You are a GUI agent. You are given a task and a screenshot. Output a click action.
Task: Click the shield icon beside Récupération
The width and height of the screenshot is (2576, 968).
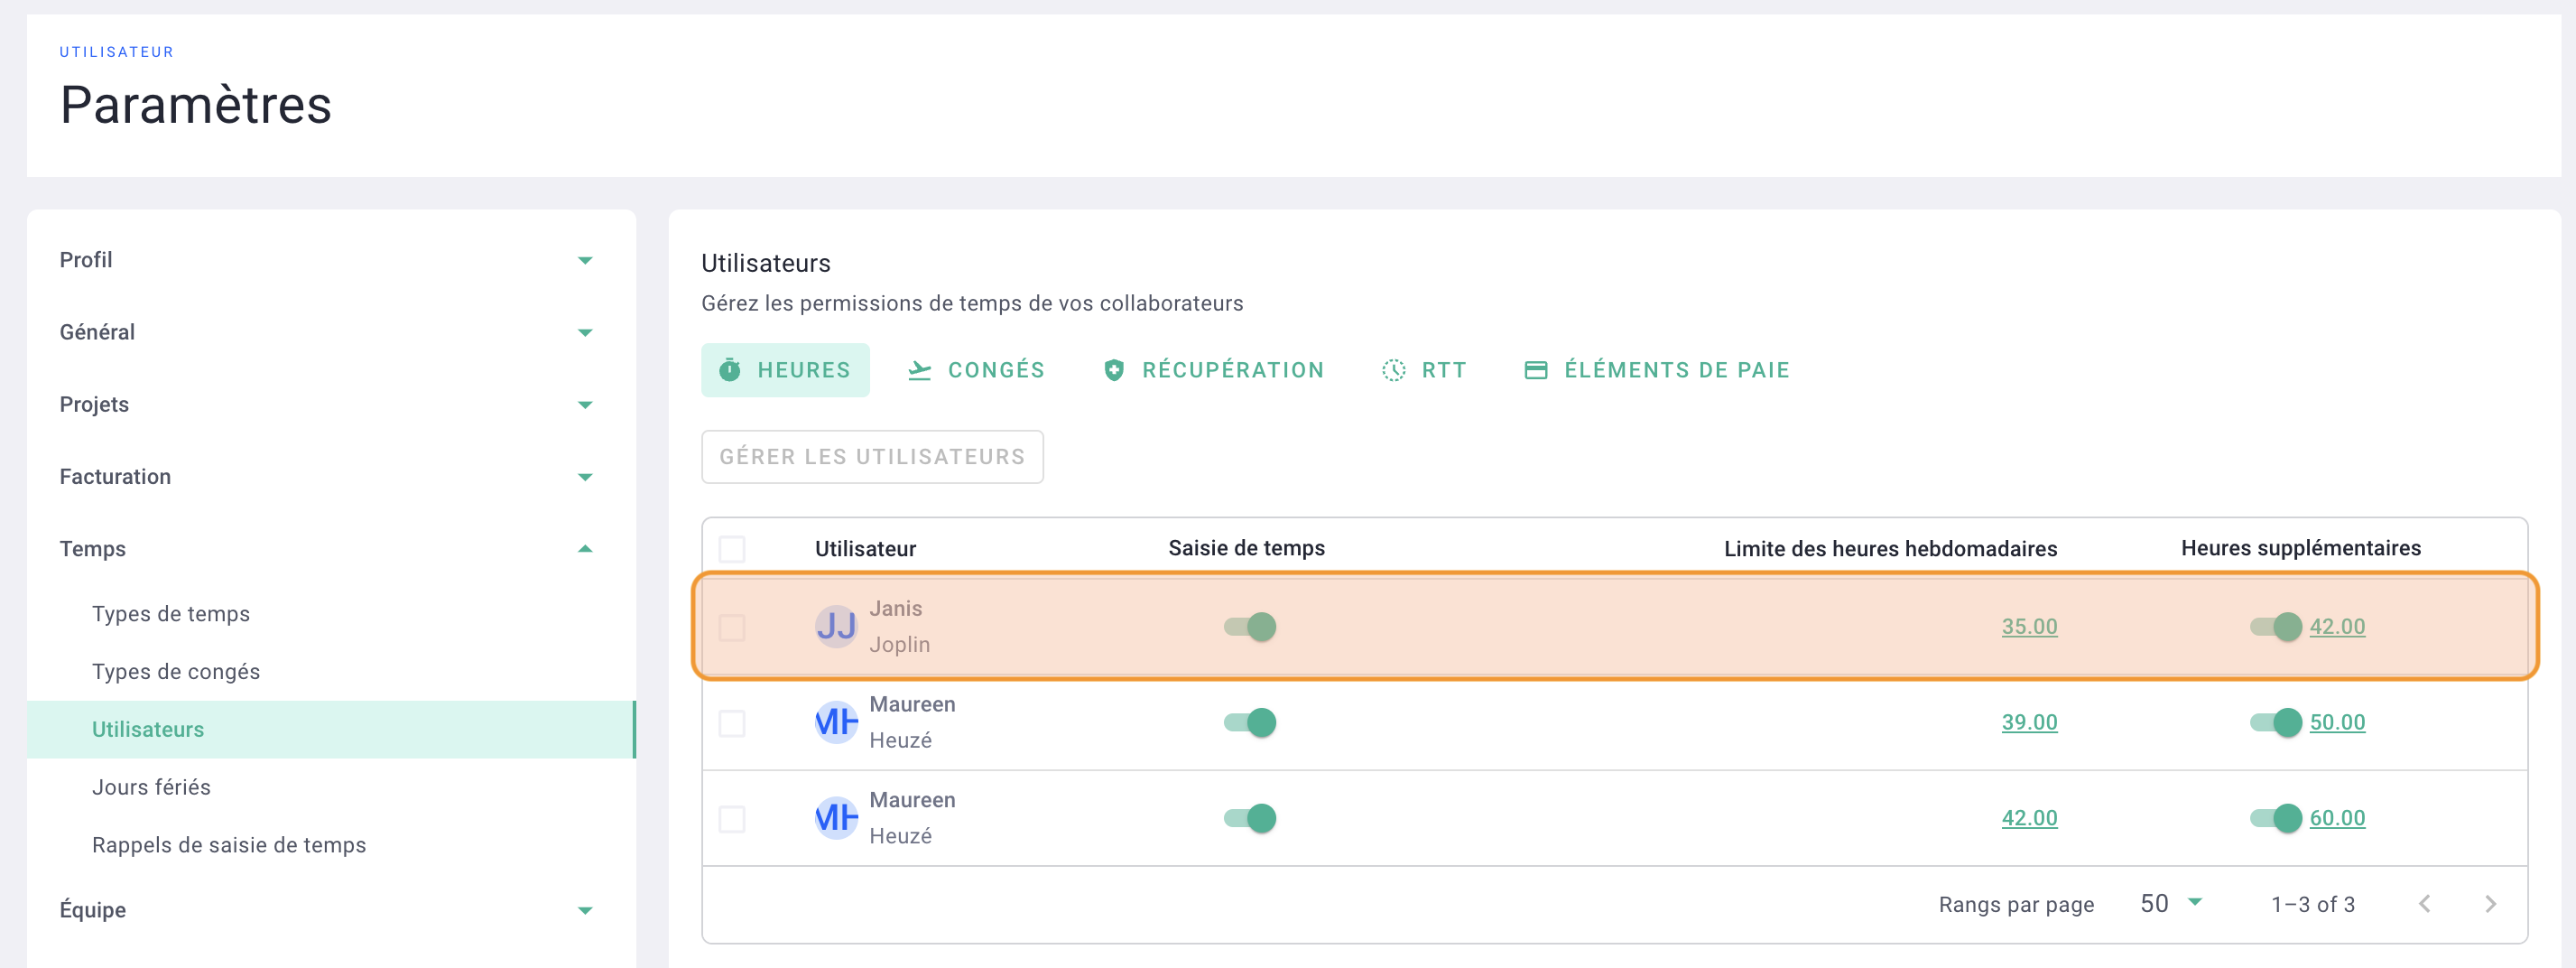(1114, 370)
